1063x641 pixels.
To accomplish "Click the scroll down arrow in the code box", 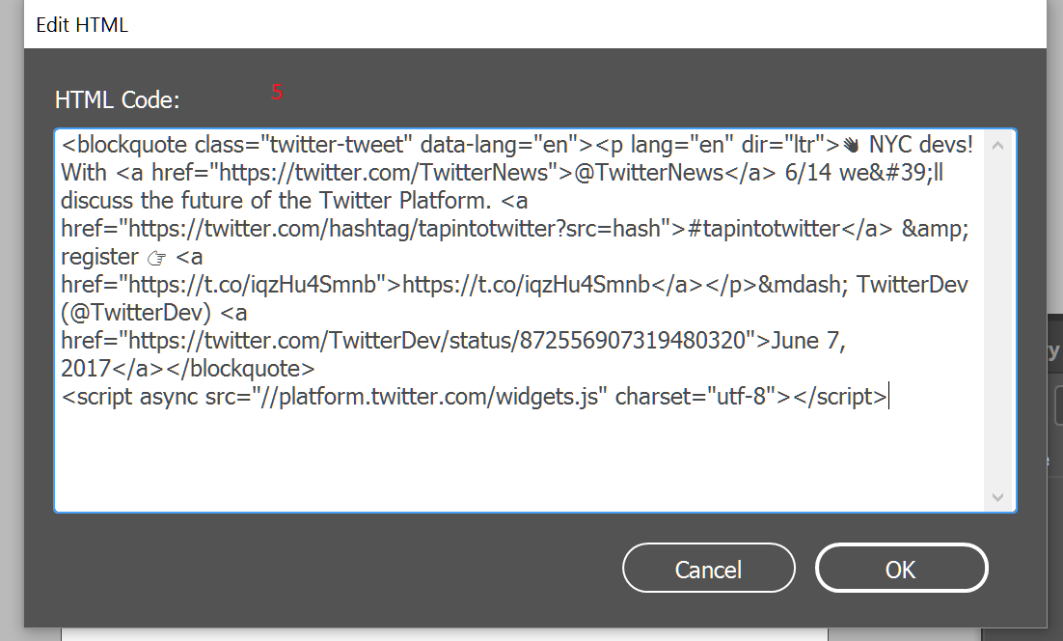I will click(x=997, y=497).
